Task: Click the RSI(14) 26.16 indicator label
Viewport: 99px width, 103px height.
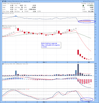Action: [x=8, y=13]
